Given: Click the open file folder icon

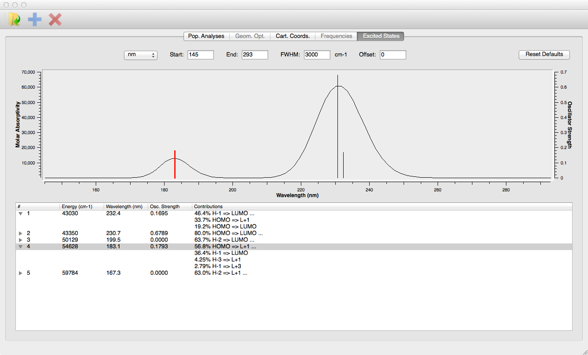Looking at the screenshot, I should 15,19.
